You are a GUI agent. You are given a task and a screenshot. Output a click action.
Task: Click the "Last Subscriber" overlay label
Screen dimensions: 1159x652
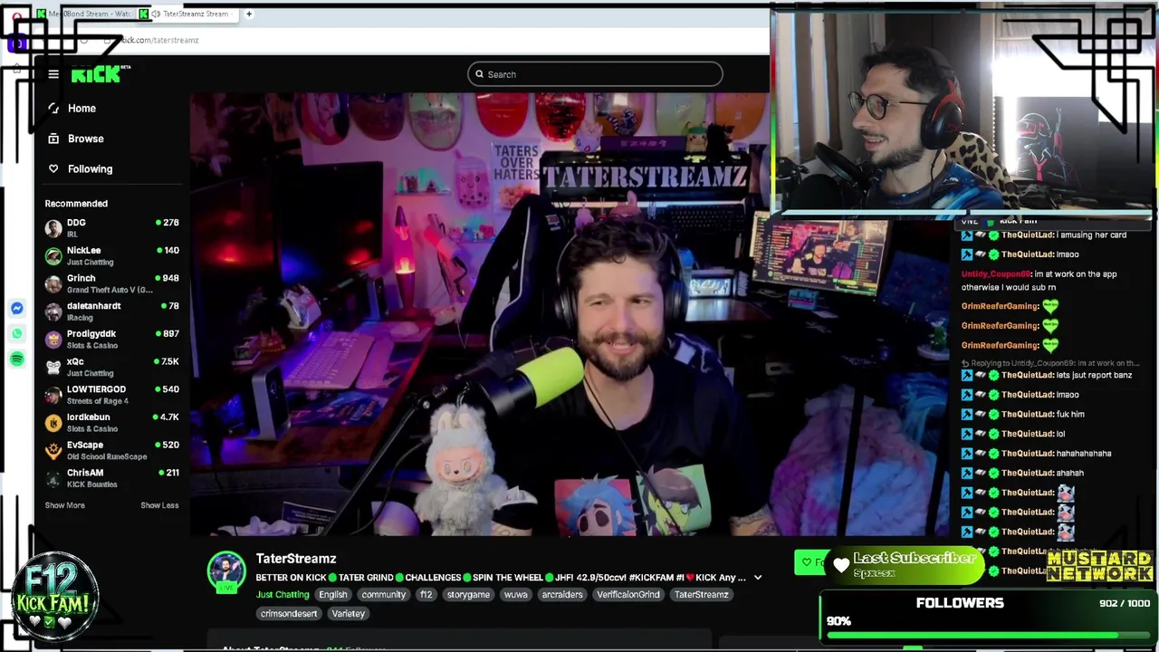[x=914, y=558]
